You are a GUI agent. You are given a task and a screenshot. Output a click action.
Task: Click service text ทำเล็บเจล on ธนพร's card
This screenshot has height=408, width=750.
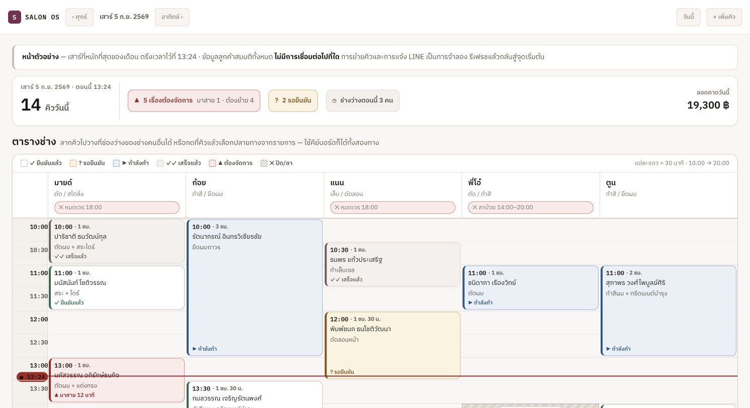(342, 270)
